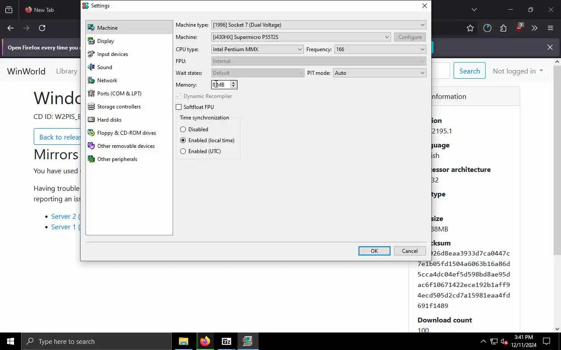Click the Firefox taskbar icon
Image resolution: width=561 pixels, height=350 pixels.
tap(205, 341)
